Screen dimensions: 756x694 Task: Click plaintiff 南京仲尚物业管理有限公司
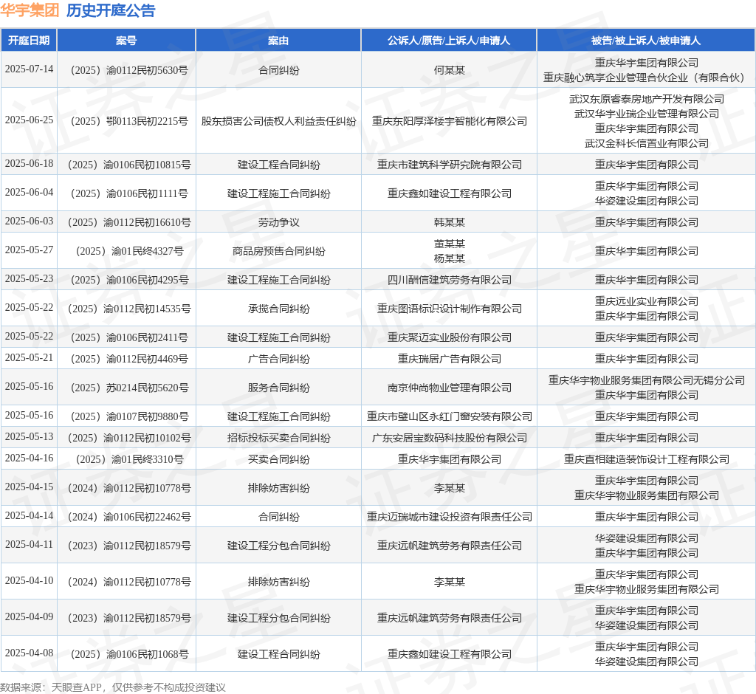(450, 388)
